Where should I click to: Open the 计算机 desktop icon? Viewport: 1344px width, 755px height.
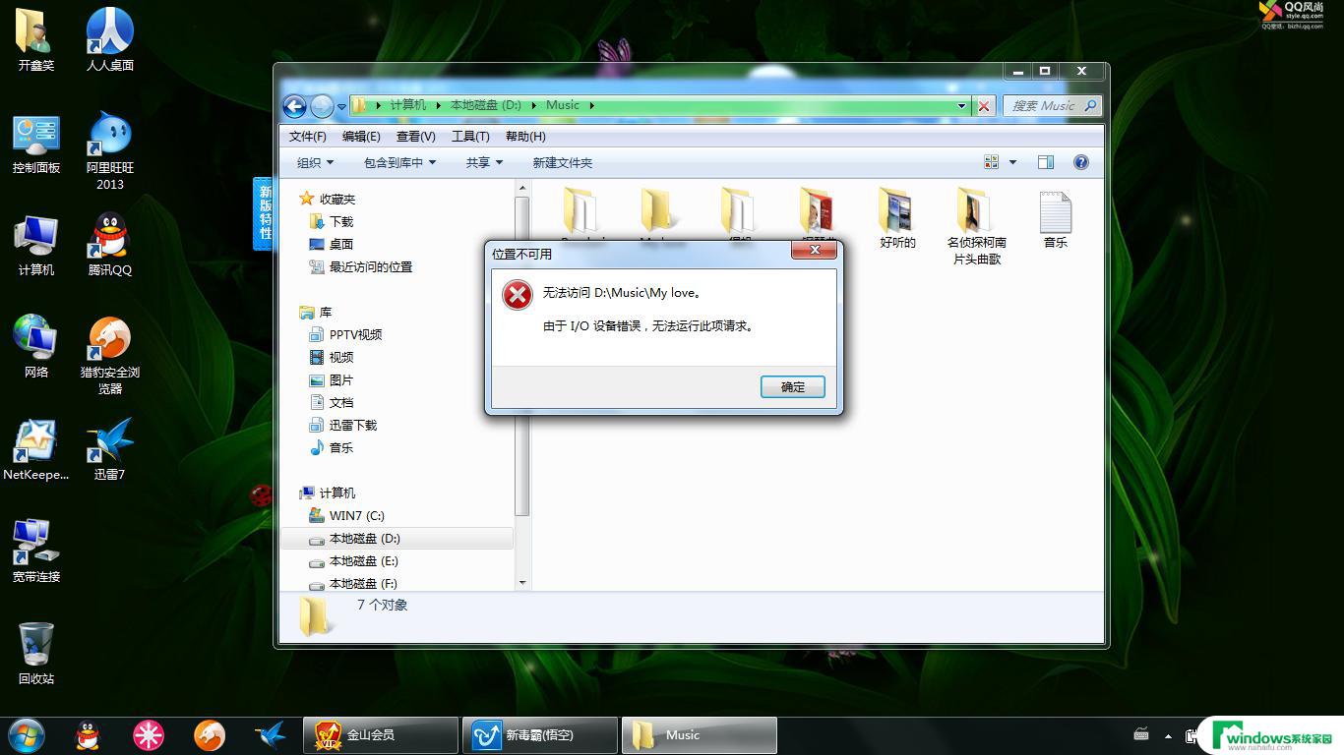point(36,244)
